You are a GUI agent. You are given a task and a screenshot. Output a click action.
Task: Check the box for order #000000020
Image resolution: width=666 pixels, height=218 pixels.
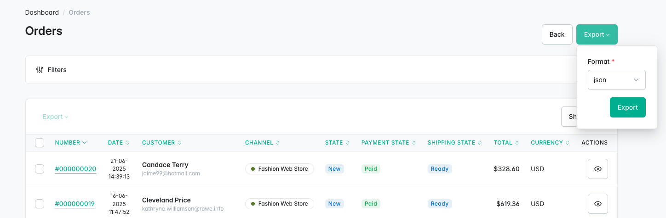click(x=40, y=169)
